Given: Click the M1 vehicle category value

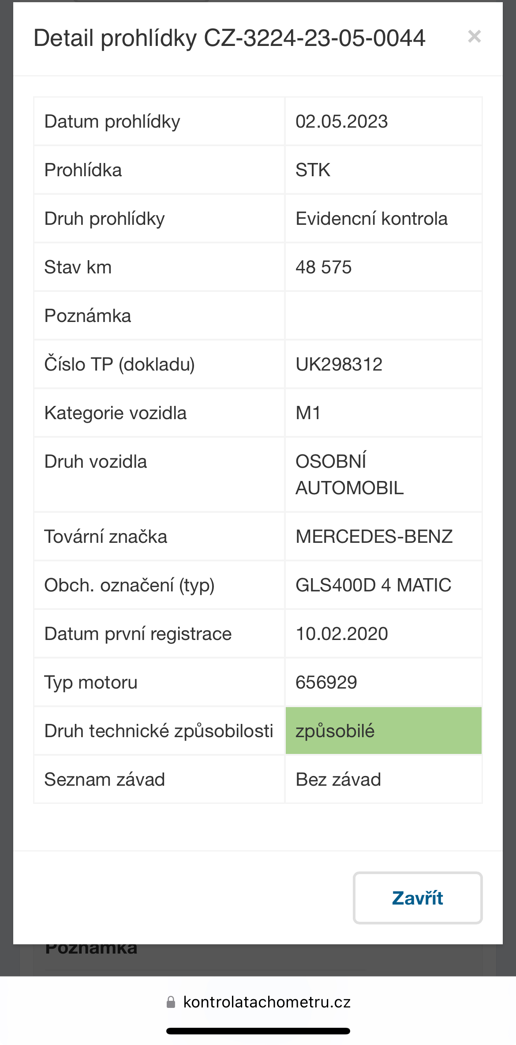Looking at the screenshot, I should (308, 413).
